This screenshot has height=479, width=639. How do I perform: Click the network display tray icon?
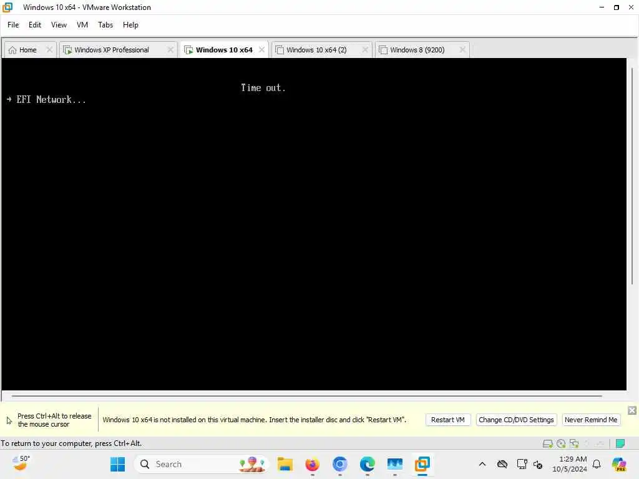(522, 464)
